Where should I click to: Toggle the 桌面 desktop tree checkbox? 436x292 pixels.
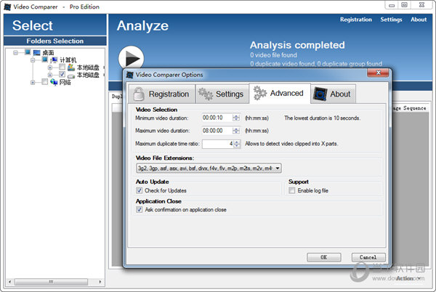point(28,52)
